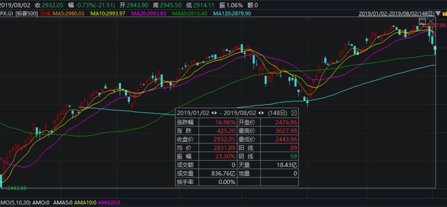This screenshot has height=207, width=447.
Task: Step end date 2019/08/02 forward
Action: coord(262,113)
